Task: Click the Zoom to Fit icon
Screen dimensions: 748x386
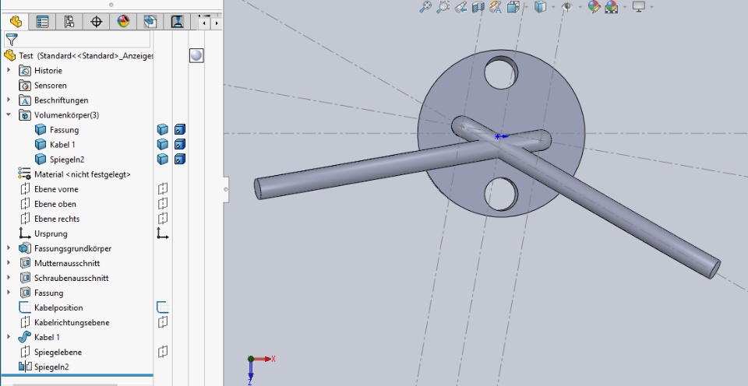Action: (425, 7)
